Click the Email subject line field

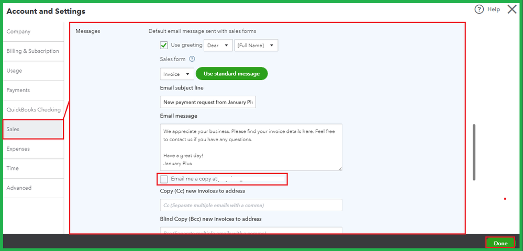[x=208, y=102]
